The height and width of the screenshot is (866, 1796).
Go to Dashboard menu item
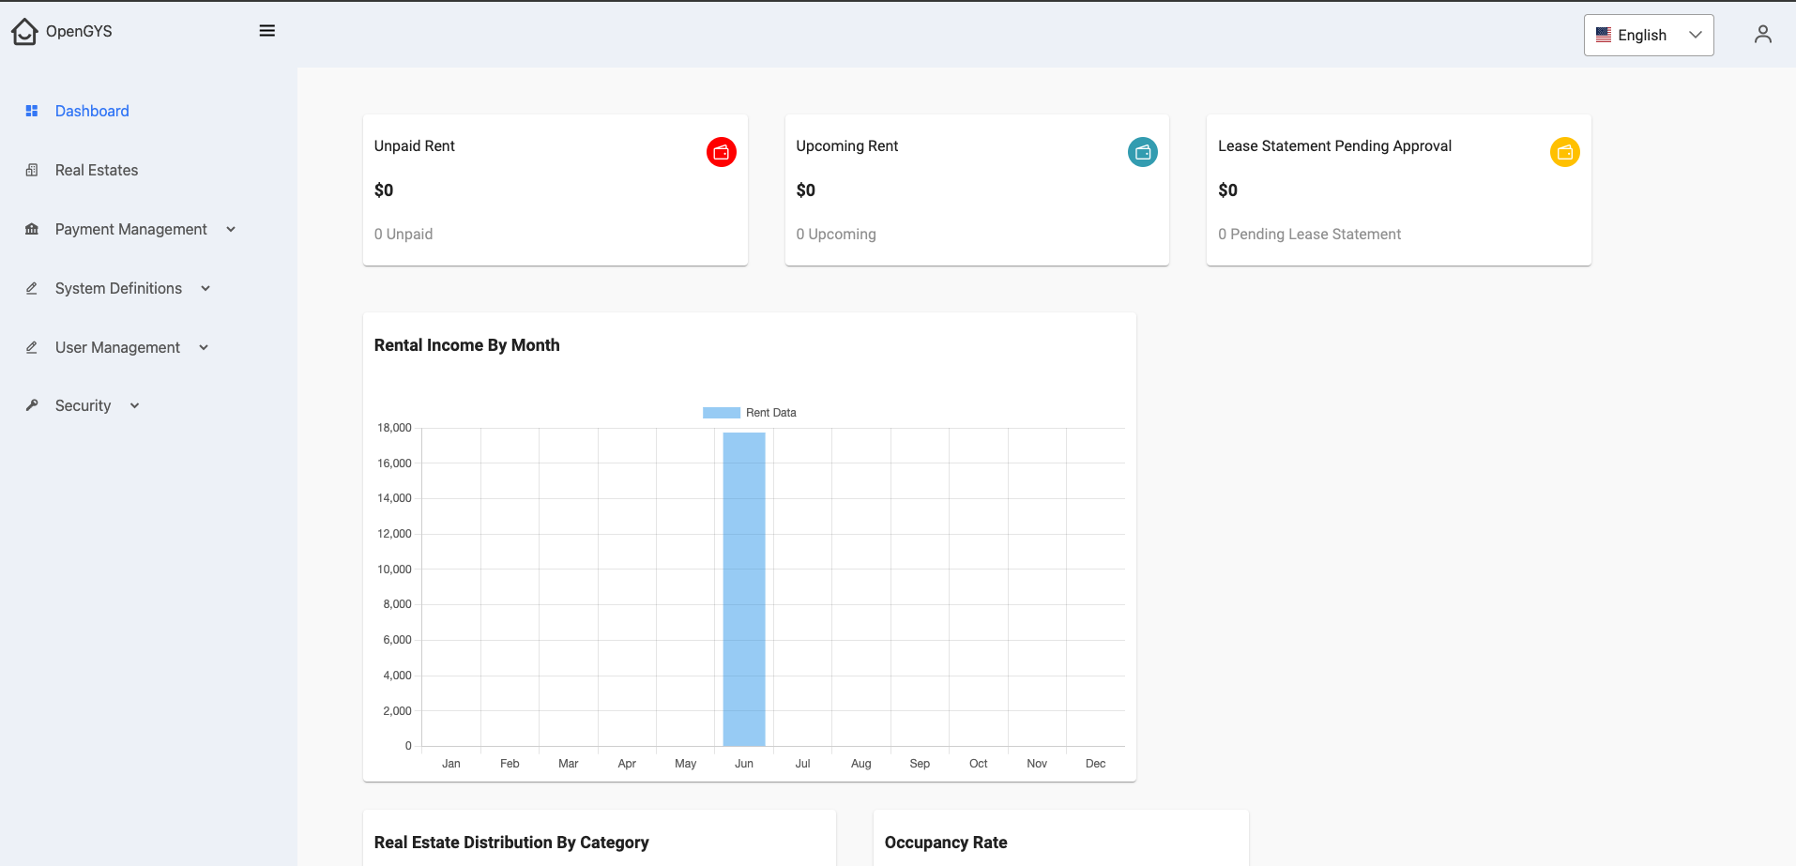pyautogui.click(x=92, y=111)
